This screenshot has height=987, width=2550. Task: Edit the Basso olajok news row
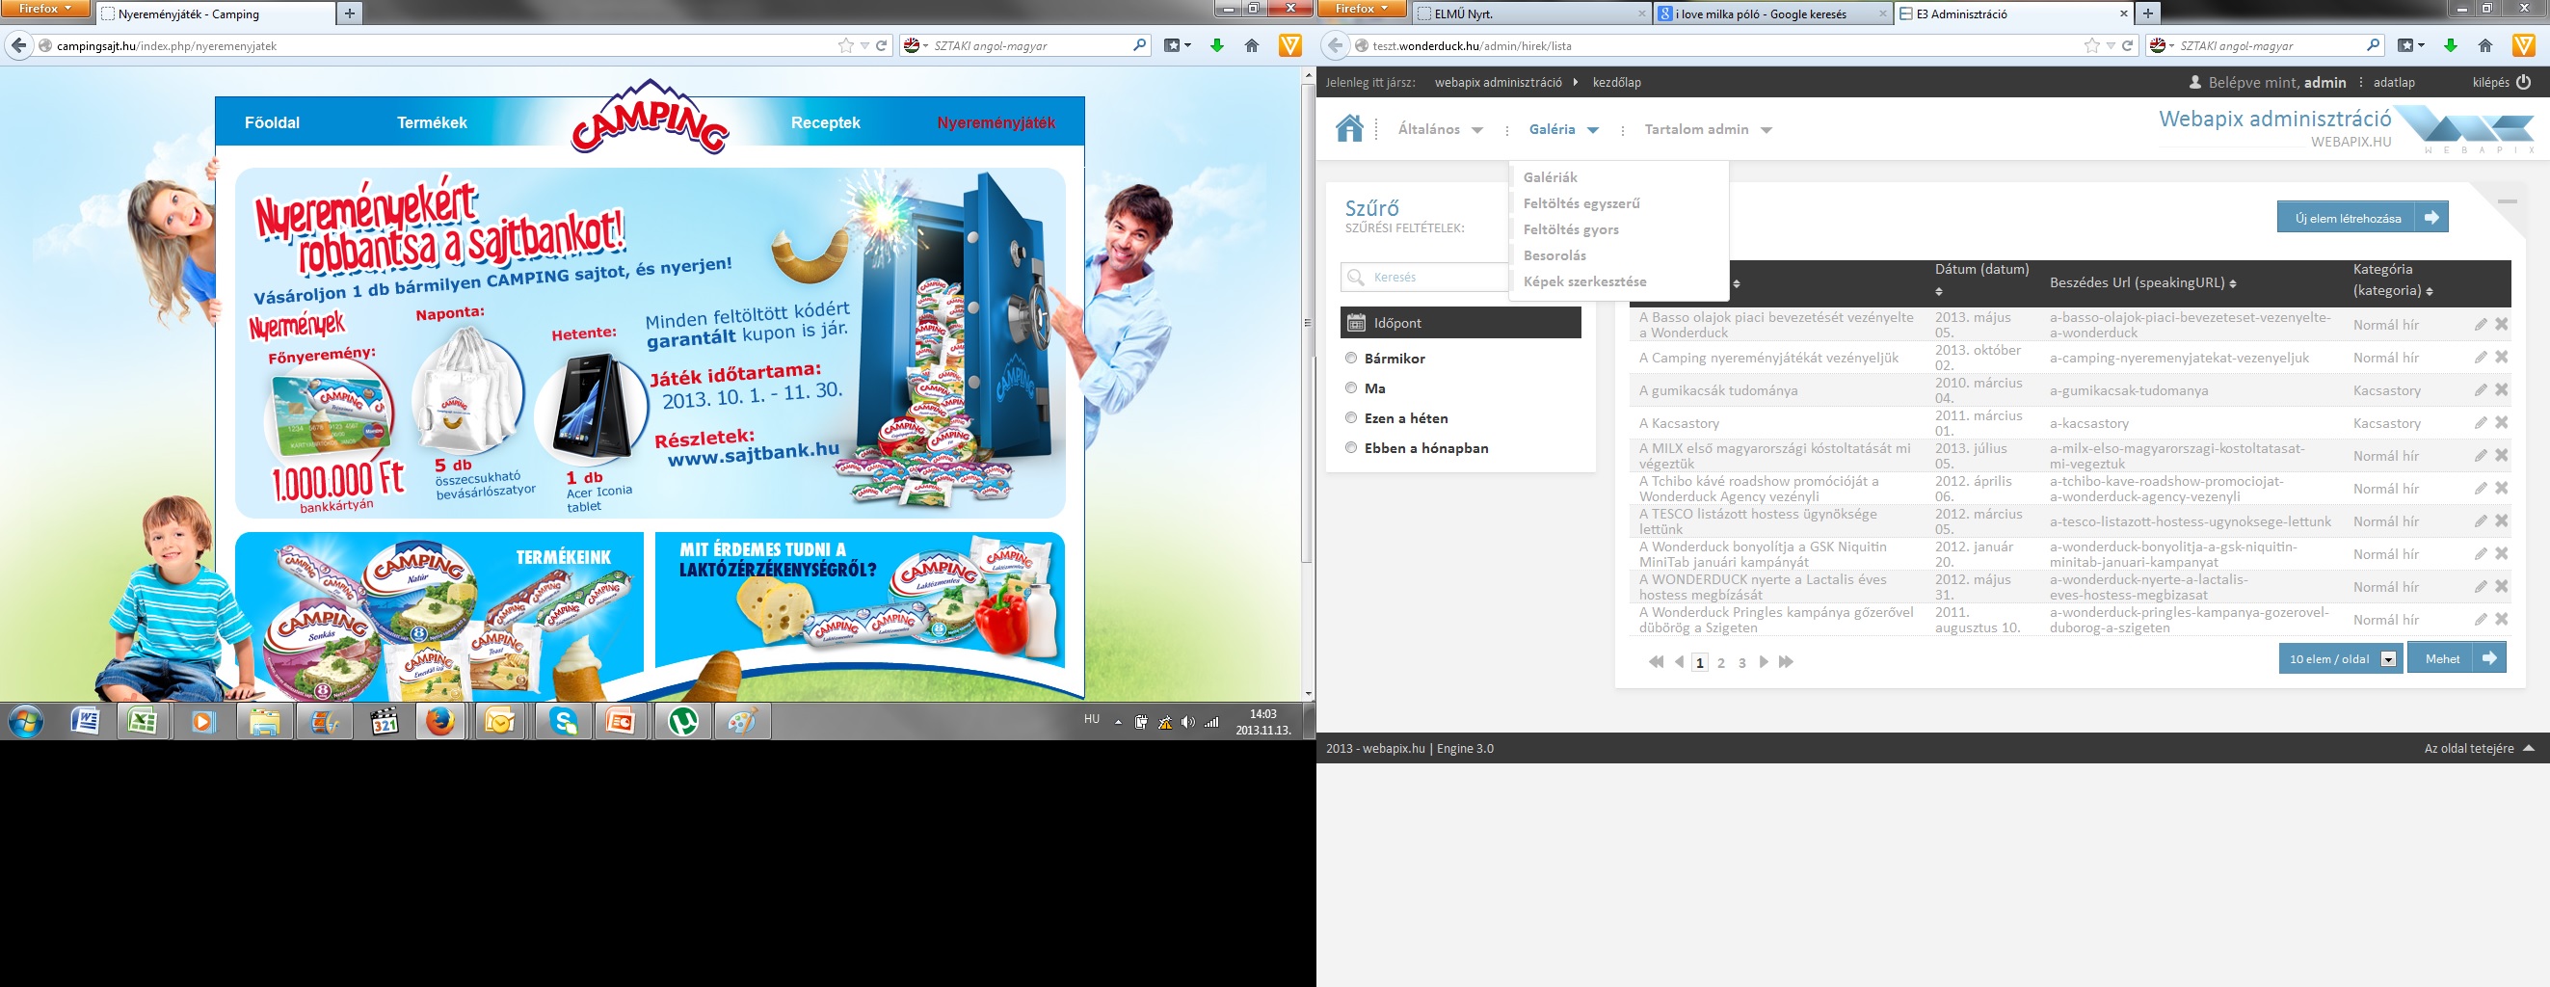[x=2481, y=325]
